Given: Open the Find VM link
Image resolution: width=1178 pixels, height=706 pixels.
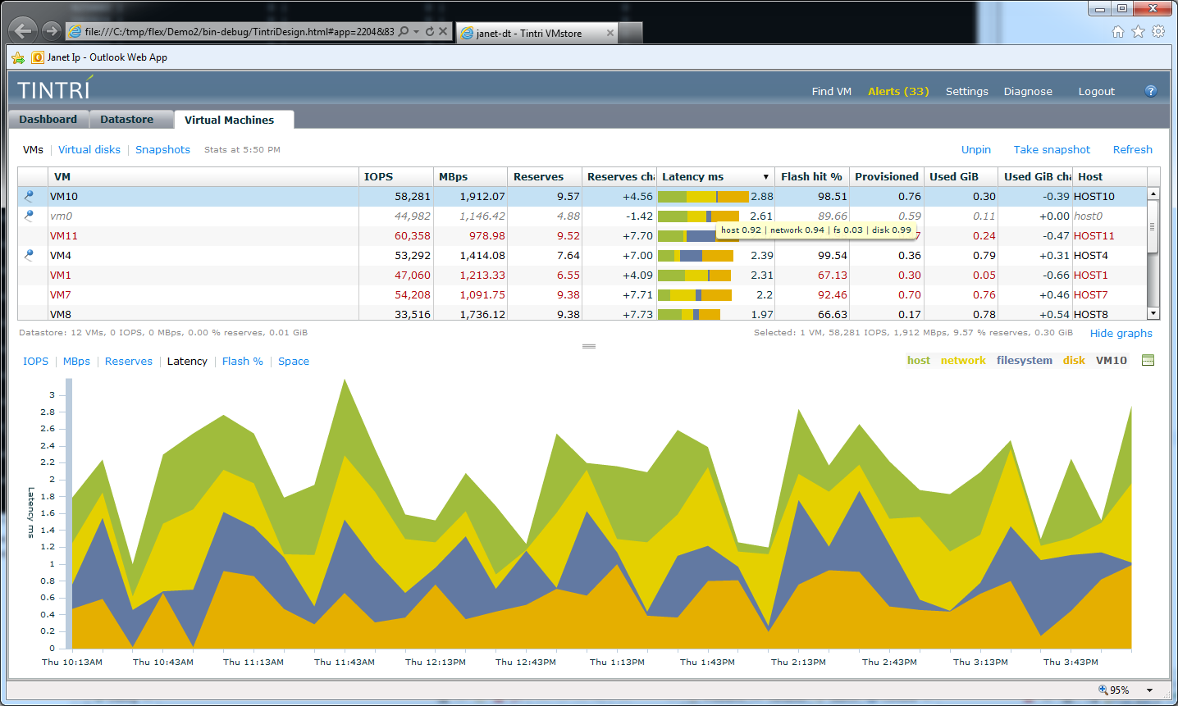Looking at the screenshot, I should click(832, 91).
